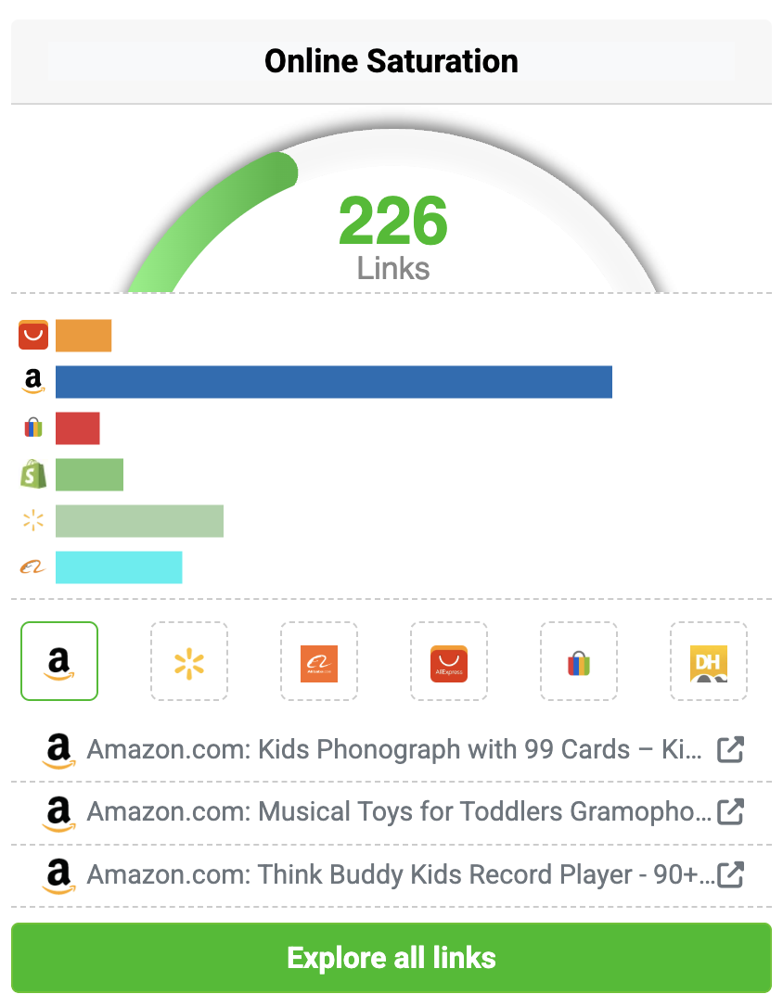
Task: Select the orange Alibaba filter box
Action: [319, 660]
